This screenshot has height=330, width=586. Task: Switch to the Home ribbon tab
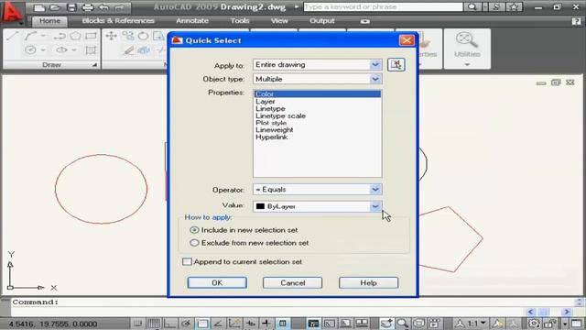(49, 21)
